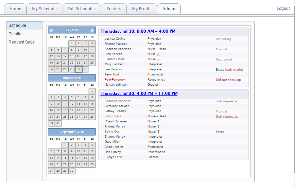This screenshot has height=188, width=295.
Task: Click the July 2015 month header
Action: [72, 30]
